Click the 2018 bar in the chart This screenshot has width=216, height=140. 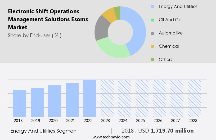[20, 103]
